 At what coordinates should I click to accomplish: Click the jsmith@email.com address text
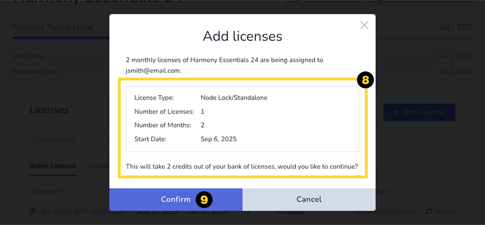(153, 71)
